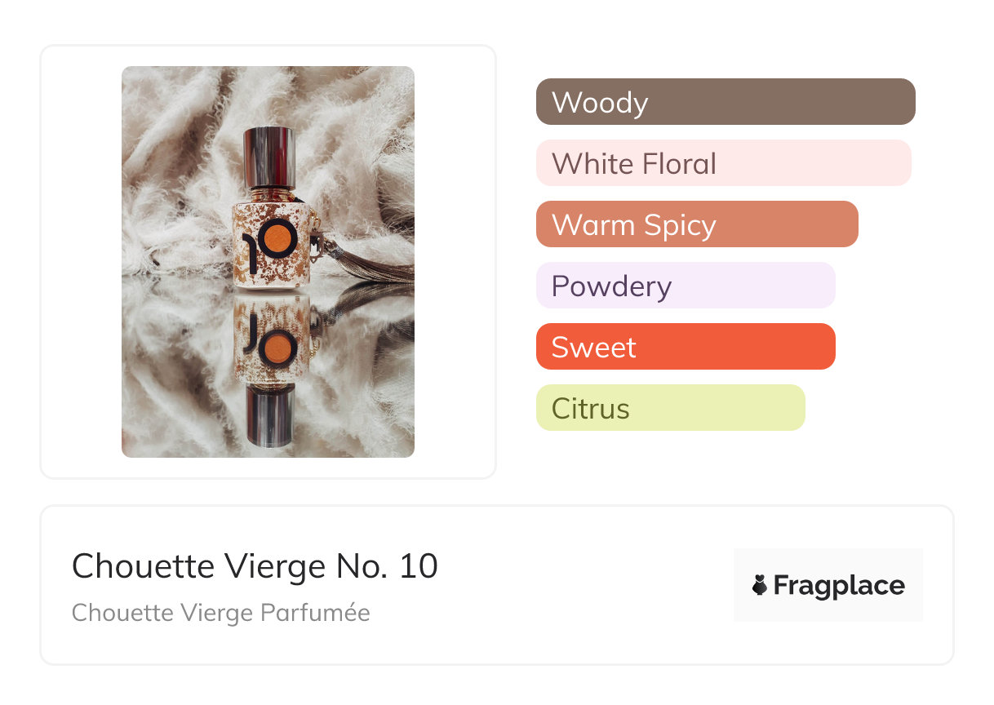This screenshot has height=705, width=994.
Task: Click the Fragplace flame logo icon
Action: point(760,585)
